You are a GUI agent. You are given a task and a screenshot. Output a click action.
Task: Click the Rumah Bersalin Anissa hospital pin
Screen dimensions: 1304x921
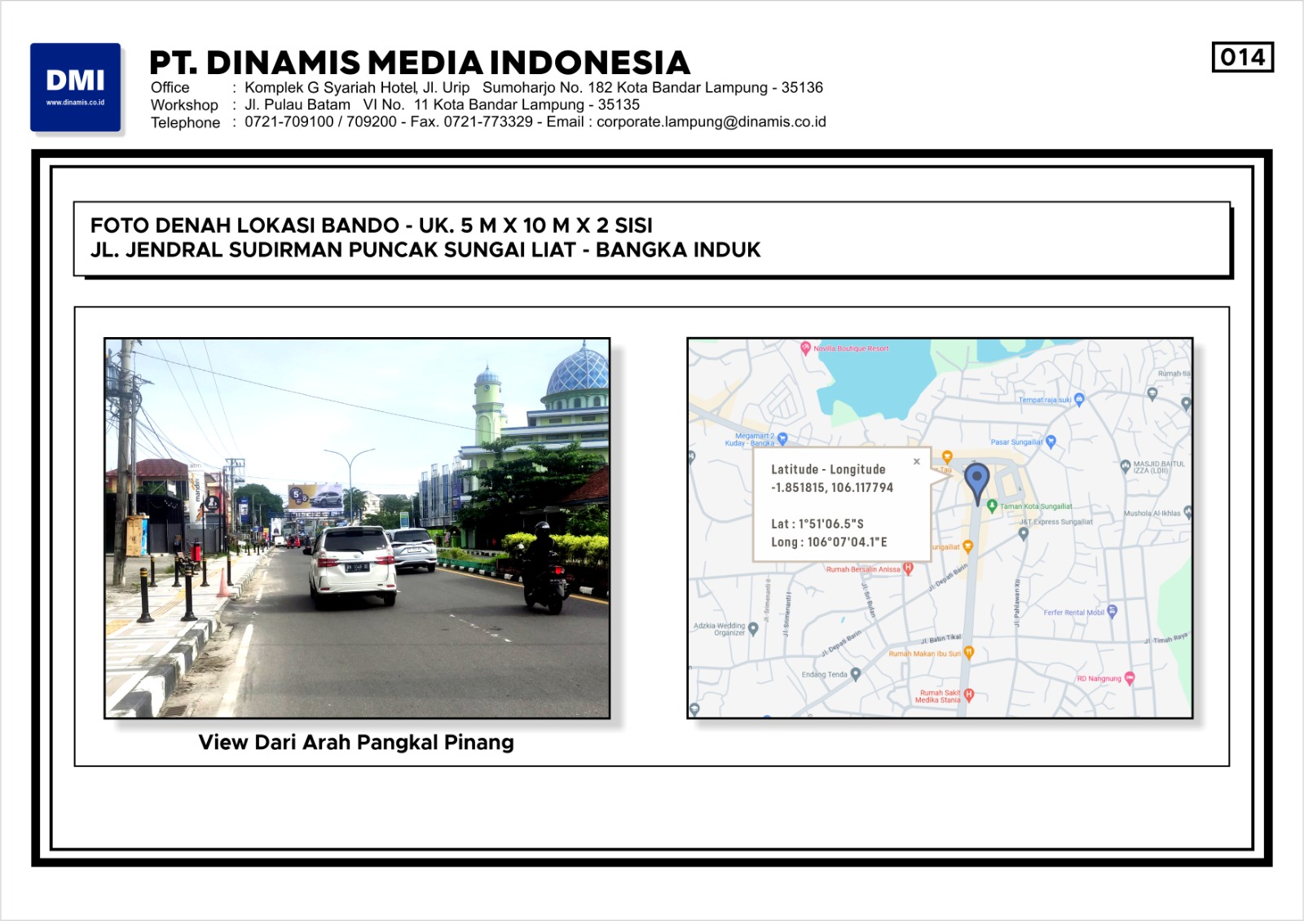908,568
